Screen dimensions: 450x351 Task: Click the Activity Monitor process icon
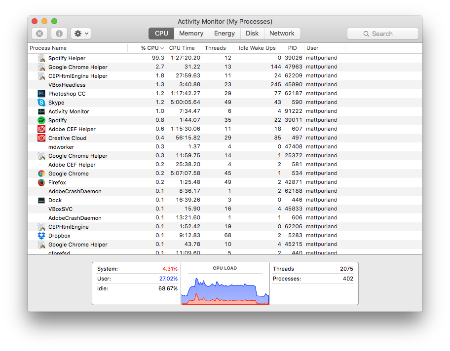(x=41, y=111)
